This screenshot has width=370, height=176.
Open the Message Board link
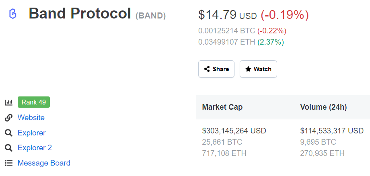(44, 163)
